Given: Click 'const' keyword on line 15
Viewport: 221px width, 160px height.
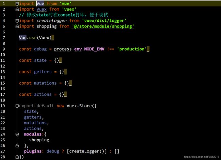Looking at the screenshot, I should pos(25,83).
